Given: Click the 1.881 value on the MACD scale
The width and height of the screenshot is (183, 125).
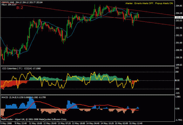Looking at the screenshot, I should click(178, 97).
